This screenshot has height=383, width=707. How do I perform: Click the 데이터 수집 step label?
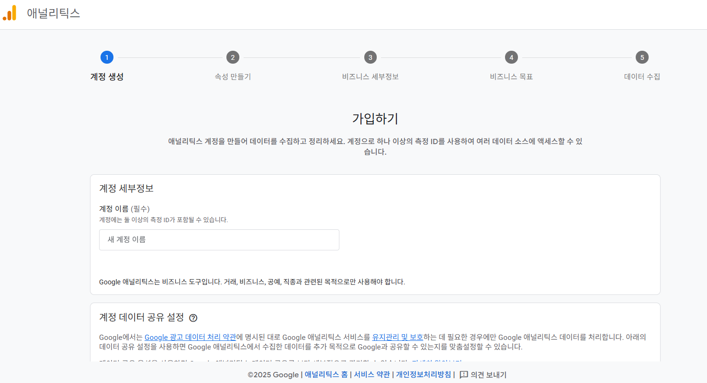coord(642,77)
